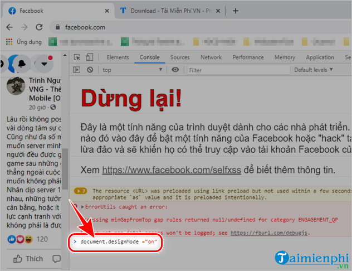
Task: Close the Download - Tải Miễn Phí VN tab
Action: [218, 11]
